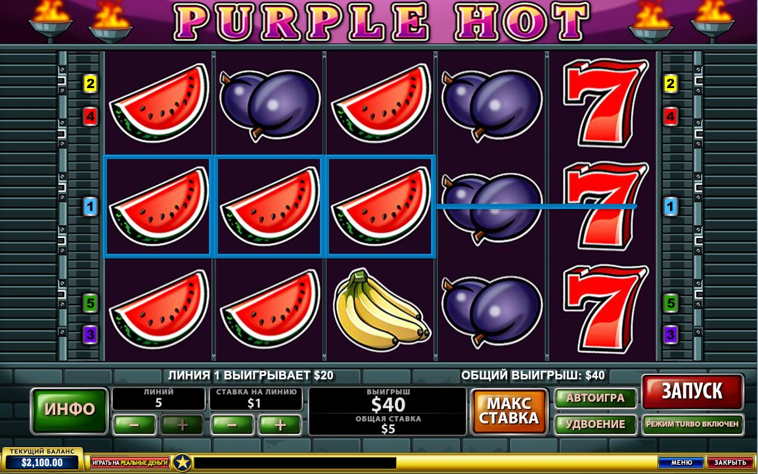758x474 pixels.
Task: Click Играть на реальные деньги link
Action: point(130,463)
